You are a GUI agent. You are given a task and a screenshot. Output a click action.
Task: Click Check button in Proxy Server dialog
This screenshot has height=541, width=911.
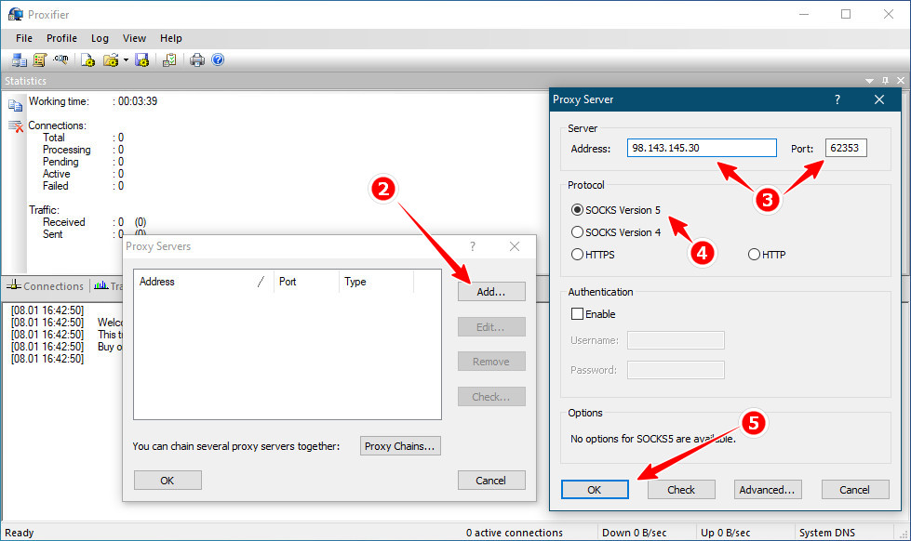[x=681, y=489]
